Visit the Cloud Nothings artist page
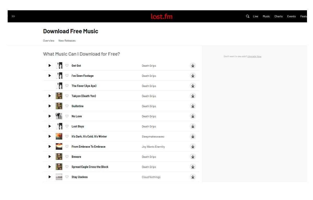Screen dimensions: 313x200 (151, 177)
